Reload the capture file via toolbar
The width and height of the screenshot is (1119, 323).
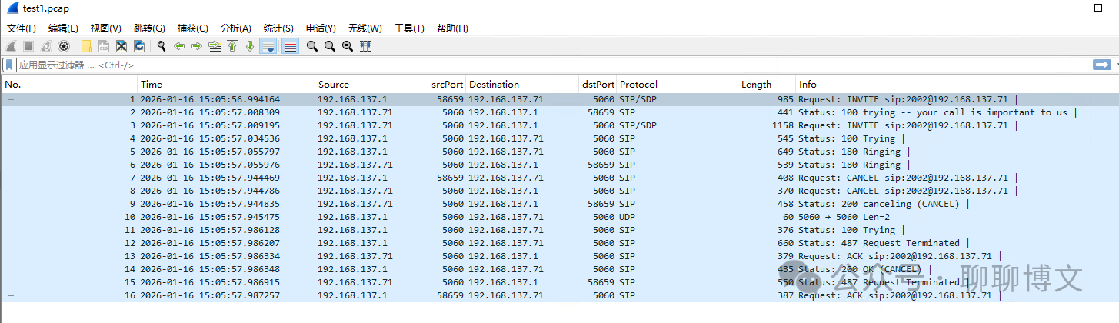click(x=139, y=46)
